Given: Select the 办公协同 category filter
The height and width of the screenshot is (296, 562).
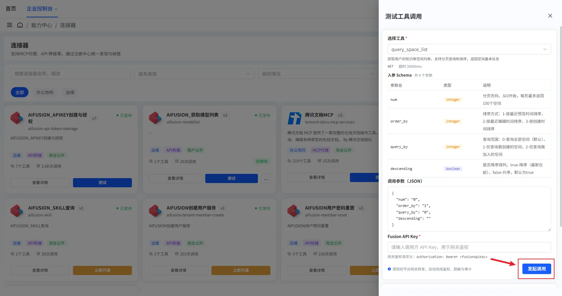Looking at the screenshot, I should pyautogui.click(x=45, y=92).
